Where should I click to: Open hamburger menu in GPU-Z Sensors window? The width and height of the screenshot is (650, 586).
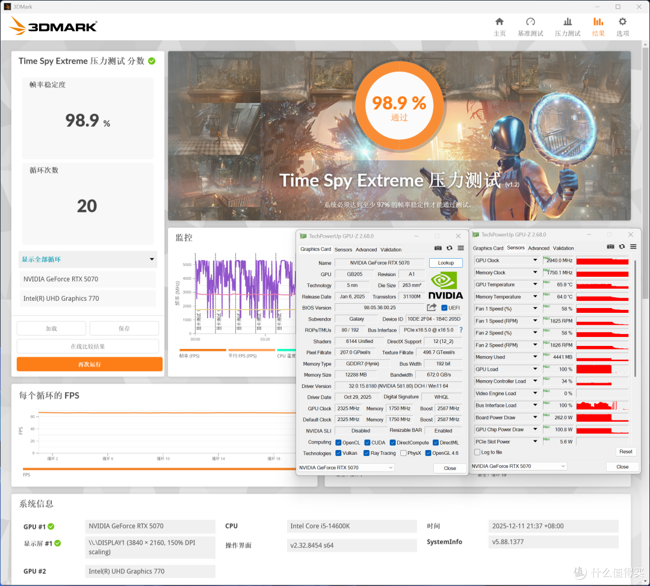click(x=633, y=247)
